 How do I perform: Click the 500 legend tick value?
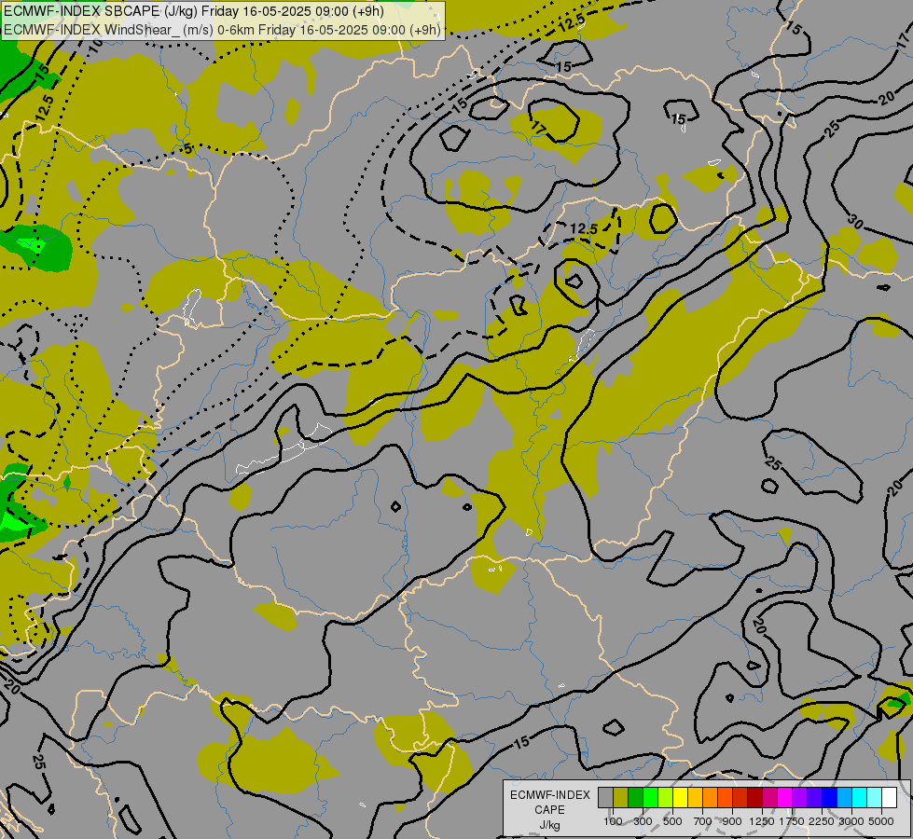point(672,821)
